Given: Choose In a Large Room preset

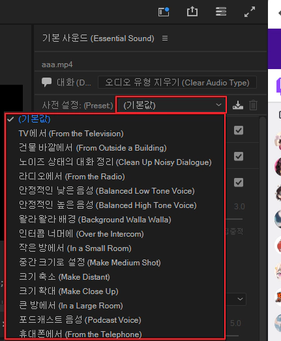Looking at the screenshot, I should 115,306.
